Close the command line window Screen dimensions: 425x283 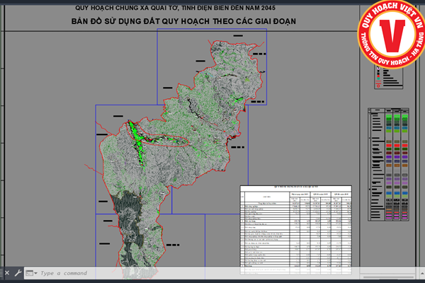(7, 273)
